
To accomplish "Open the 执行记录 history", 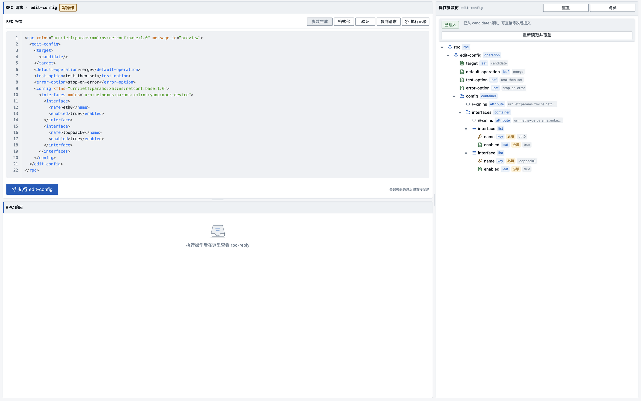I will pyautogui.click(x=415, y=22).
